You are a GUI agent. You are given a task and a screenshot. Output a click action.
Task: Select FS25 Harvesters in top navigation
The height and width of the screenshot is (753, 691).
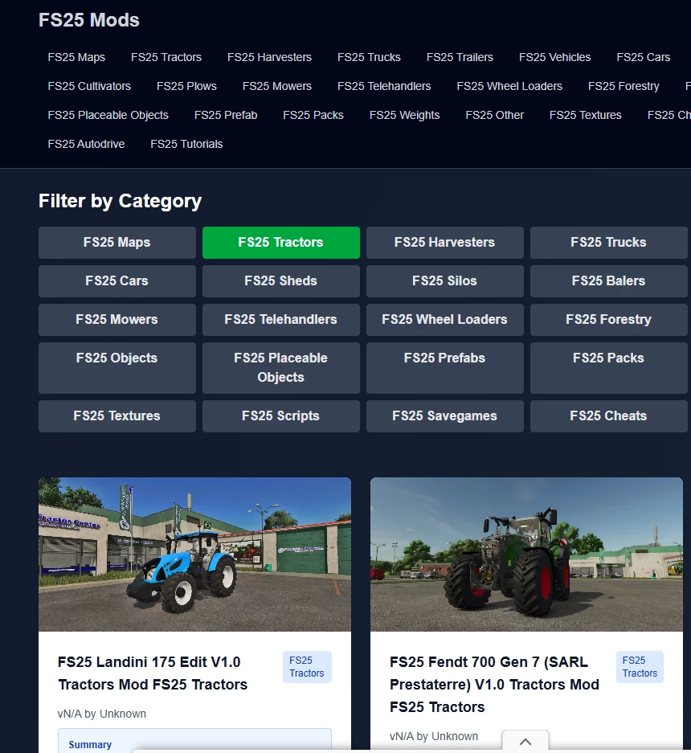tap(269, 57)
